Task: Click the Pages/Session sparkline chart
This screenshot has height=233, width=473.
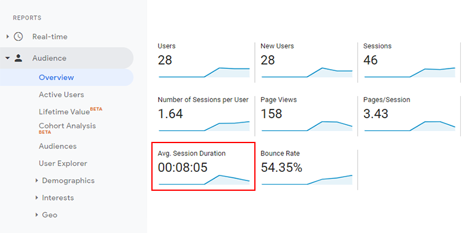Action: (x=410, y=126)
